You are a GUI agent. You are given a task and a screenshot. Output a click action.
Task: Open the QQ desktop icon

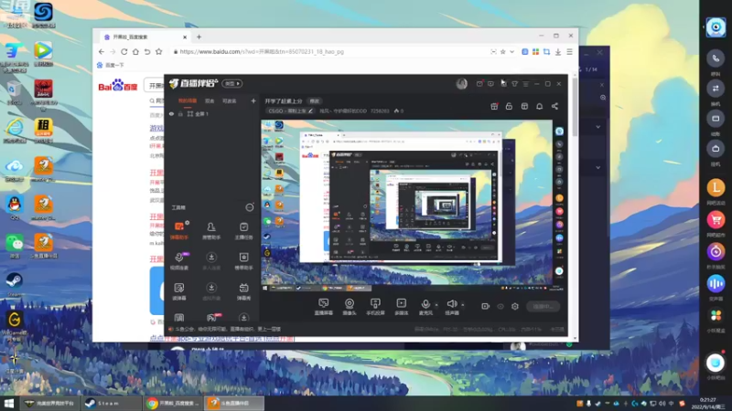pos(15,207)
